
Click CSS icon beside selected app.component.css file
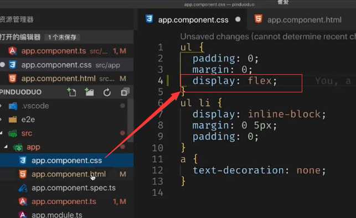[x=23, y=160]
